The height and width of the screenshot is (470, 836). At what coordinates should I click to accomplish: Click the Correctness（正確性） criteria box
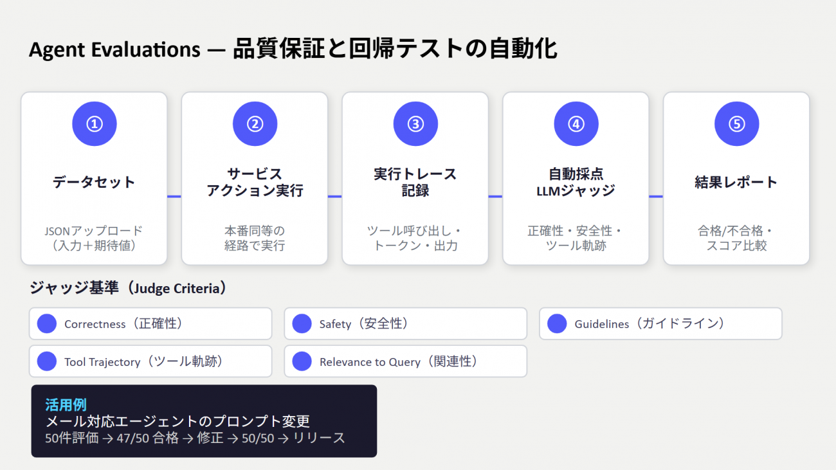(150, 323)
